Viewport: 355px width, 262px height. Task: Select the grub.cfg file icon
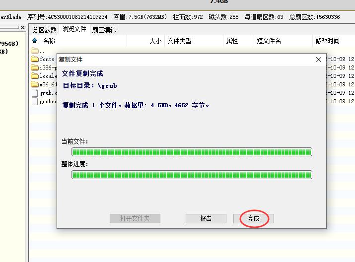pyautogui.click(x=35, y=93)
